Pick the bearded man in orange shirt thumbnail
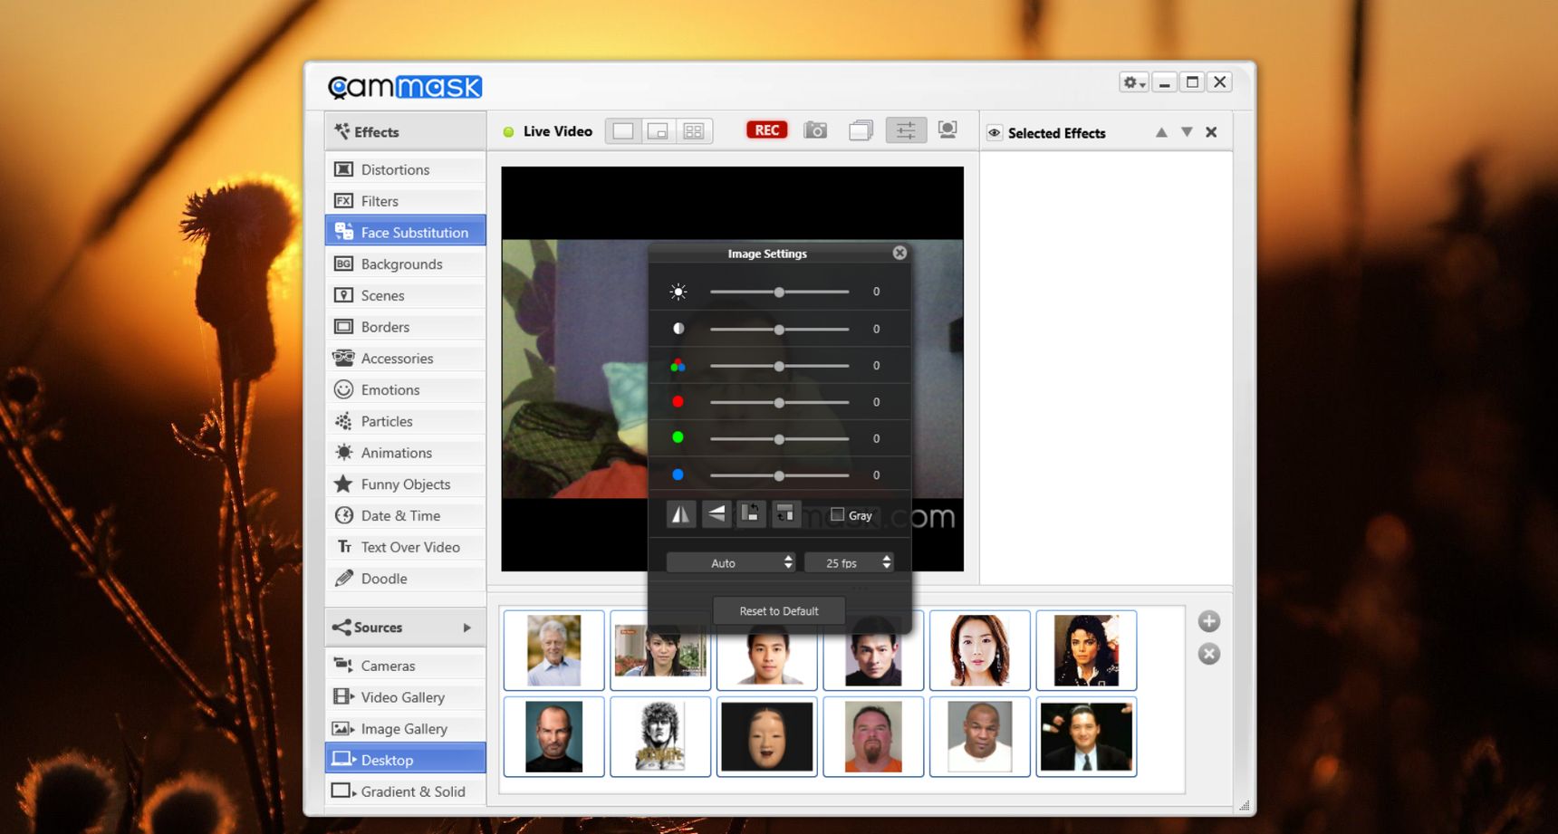The height and width of the screenshot is (834, 1558). click(873, 736)
